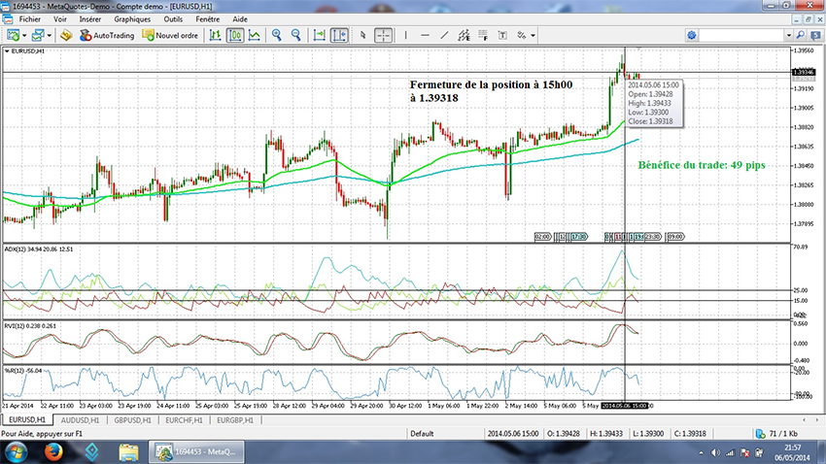Switch to the AUDUSD,H1 chart tab
This screenshot has width=826, height=464.
pos(80,419)
